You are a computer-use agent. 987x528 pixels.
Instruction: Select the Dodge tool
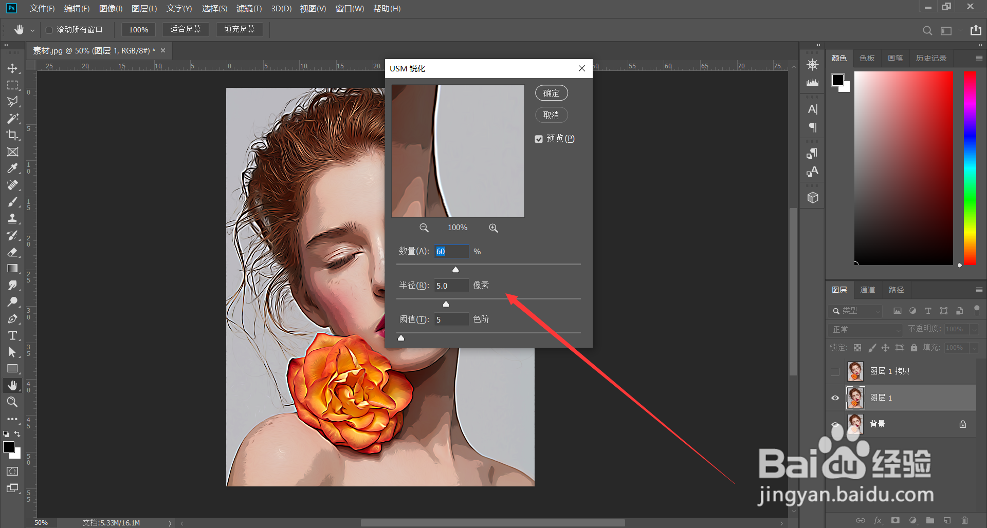click(12, 302)
